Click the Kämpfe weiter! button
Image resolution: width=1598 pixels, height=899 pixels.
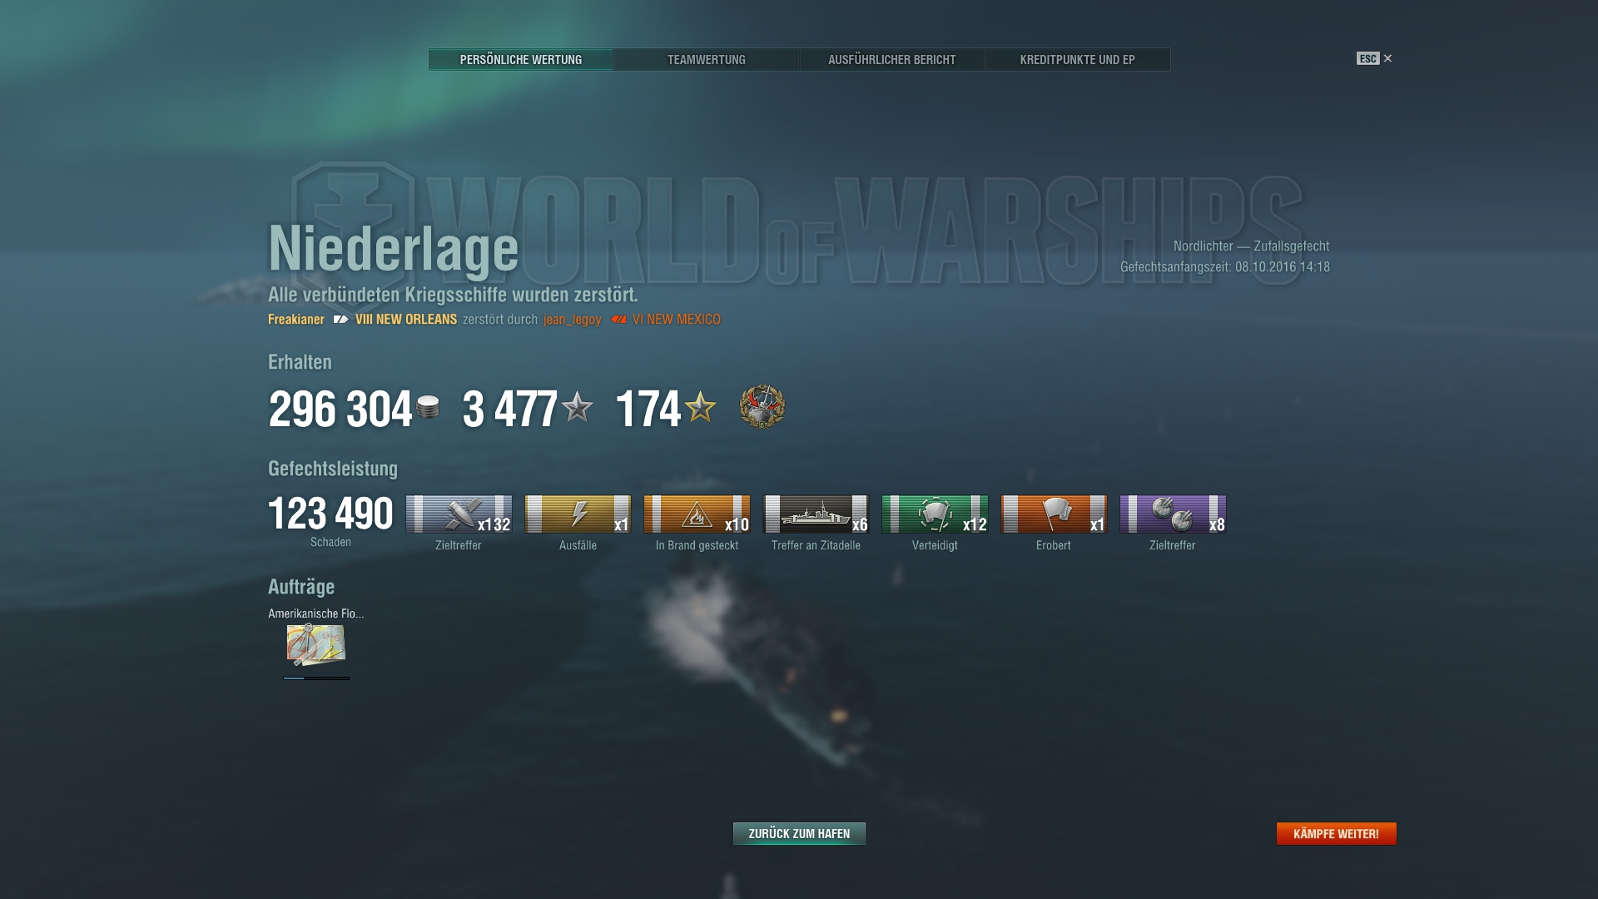(x=1337, y=833)
